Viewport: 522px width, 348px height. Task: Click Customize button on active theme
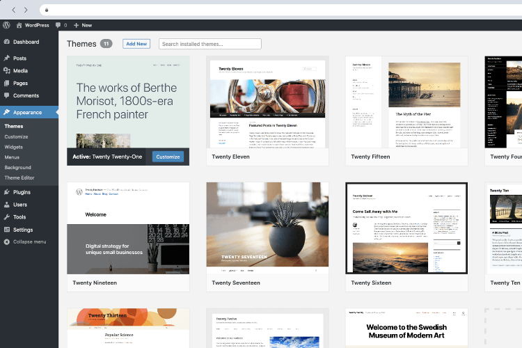click(168, 157)
